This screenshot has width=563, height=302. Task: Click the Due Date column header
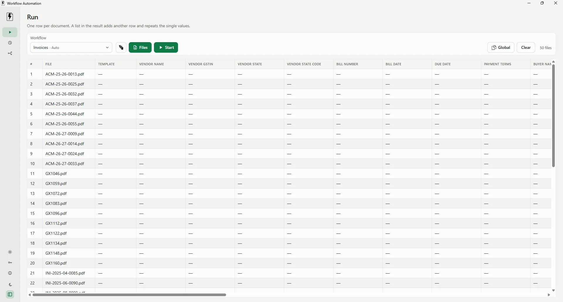[x=456, y=64]
